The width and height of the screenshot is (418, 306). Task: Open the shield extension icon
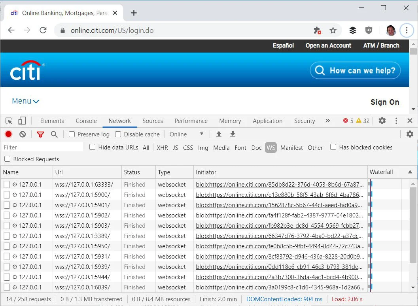[x=369, y=30]
